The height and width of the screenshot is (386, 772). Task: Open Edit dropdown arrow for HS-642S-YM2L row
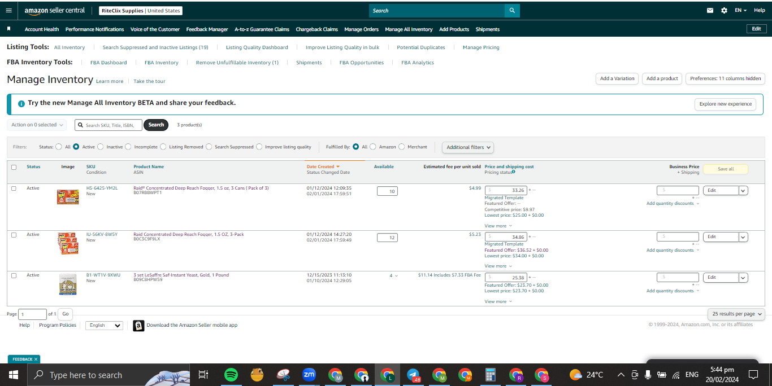point(743,191)
